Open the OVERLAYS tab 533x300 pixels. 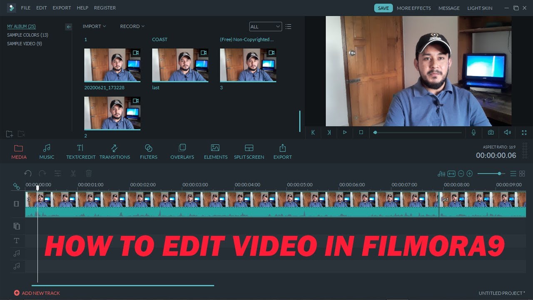(182, 152)
